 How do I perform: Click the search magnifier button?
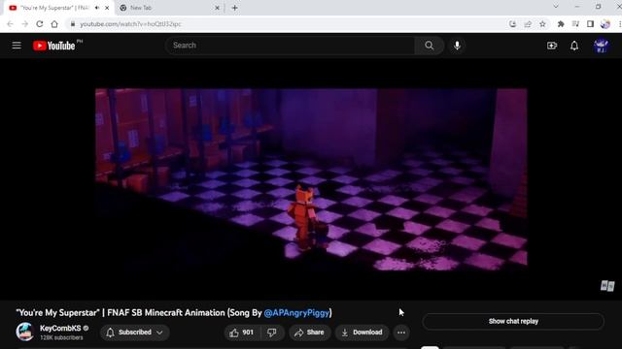click(430, 46)
